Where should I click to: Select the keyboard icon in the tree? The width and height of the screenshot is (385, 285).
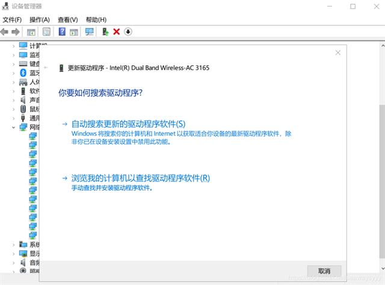(23, 64)
